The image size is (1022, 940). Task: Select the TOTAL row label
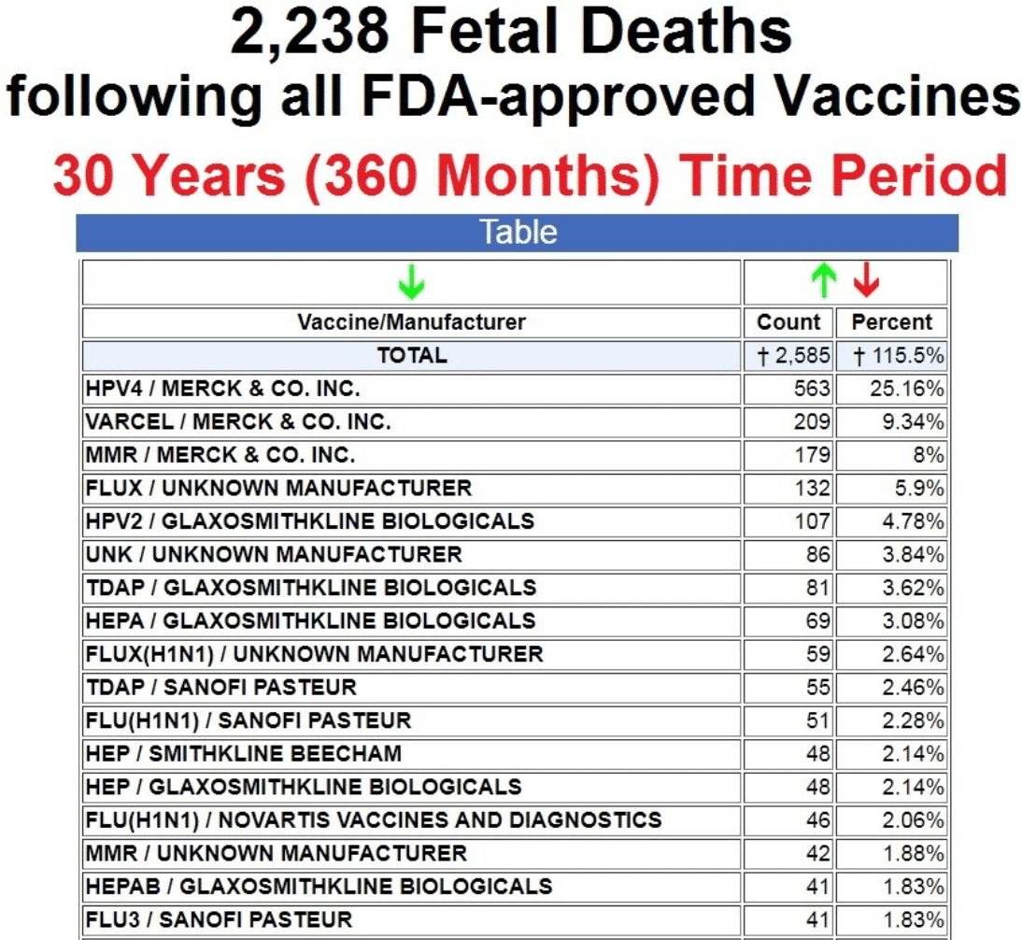click(x=411, y=356)
